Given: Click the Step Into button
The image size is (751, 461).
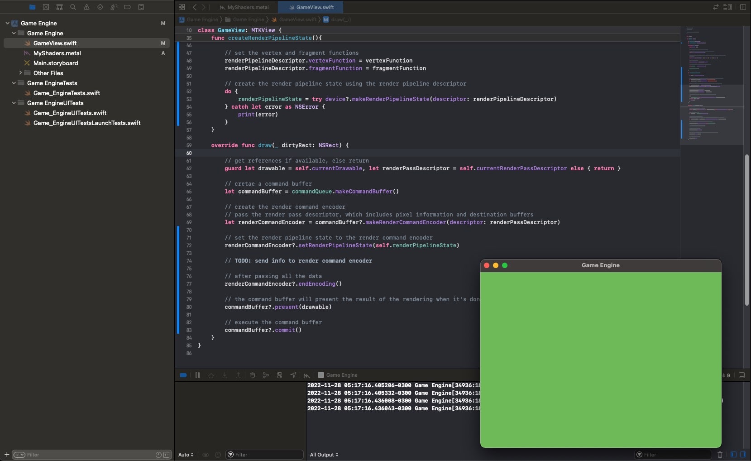Looking at the screenshot, I should [x=225, y=375].
